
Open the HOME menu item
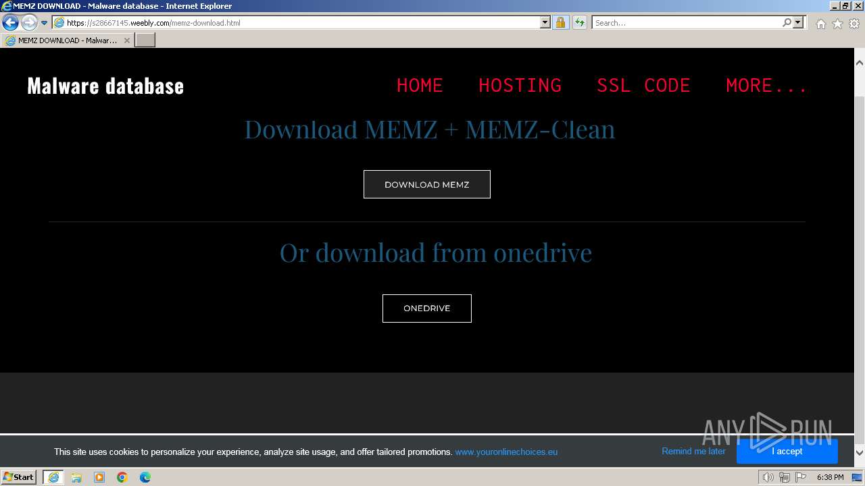(x=420, y=86)
